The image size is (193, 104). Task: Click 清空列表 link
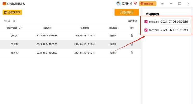[133, 21]
